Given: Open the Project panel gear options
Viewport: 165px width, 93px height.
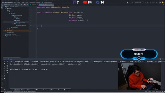Looking at the screenshot, I should point(25,5).
